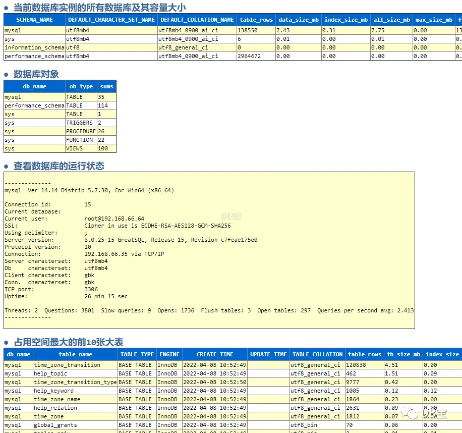Click the 占用空间最大的前10张大表 heading
Viewport: 462px width, 433px height.
69,342
